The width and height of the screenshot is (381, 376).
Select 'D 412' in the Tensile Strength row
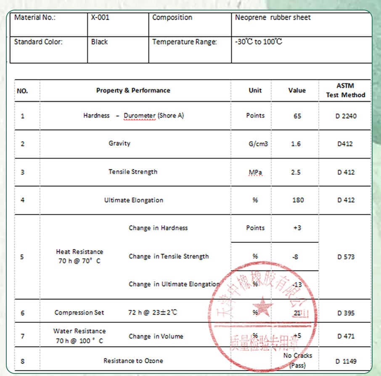coord(346,172)
